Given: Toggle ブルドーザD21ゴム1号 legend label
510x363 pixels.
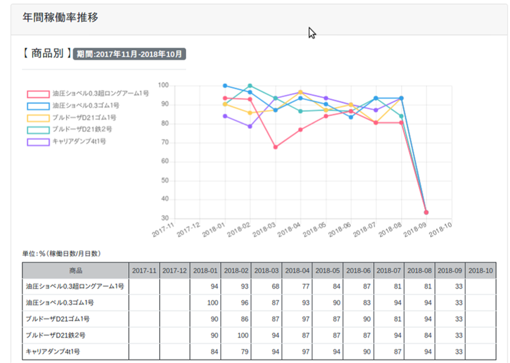Looking at the screenshot, I should pos(83,117).
